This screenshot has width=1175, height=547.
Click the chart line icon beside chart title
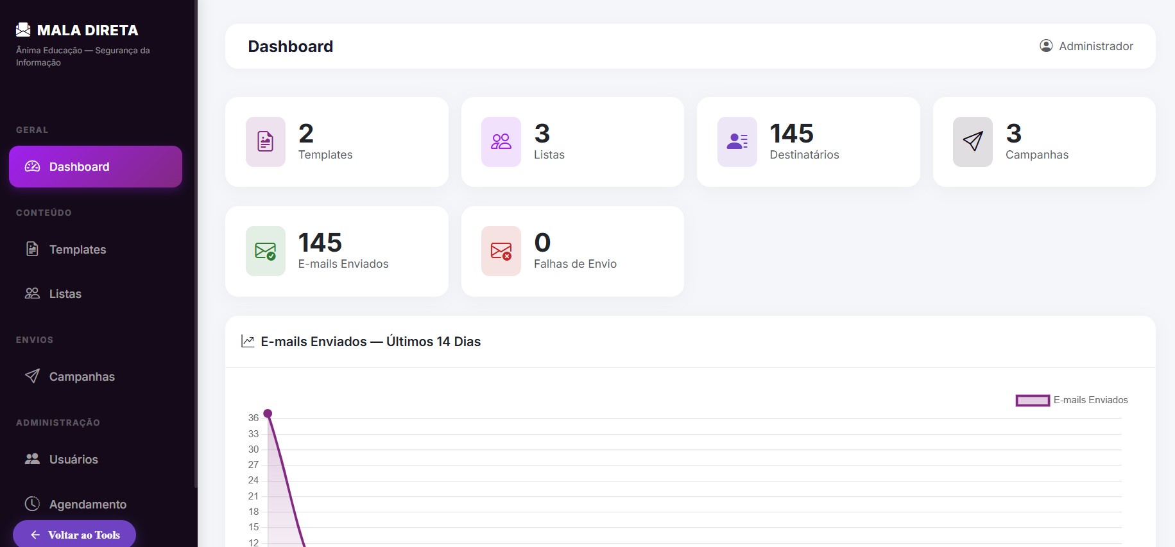tap(248, 342)
